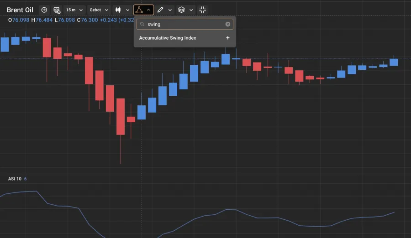Click the ASI value 6
The width and height of the screenshot is (411, 238).
[26, 179]
